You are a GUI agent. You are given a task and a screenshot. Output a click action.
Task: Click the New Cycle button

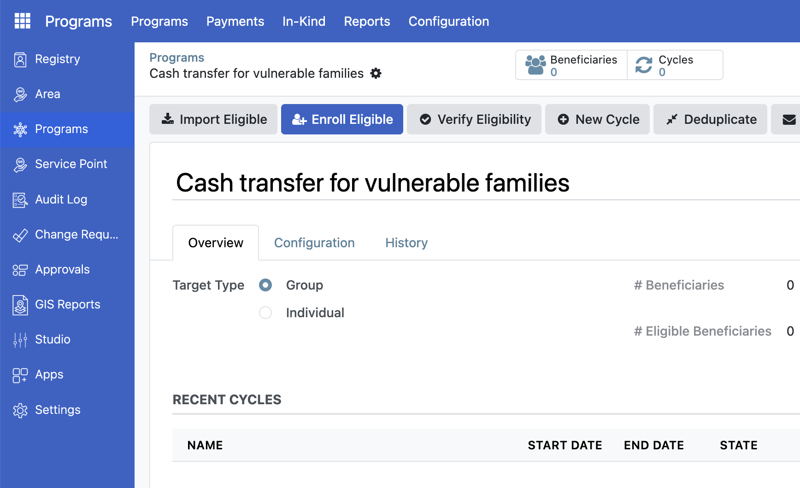click(x=597, y=120)
